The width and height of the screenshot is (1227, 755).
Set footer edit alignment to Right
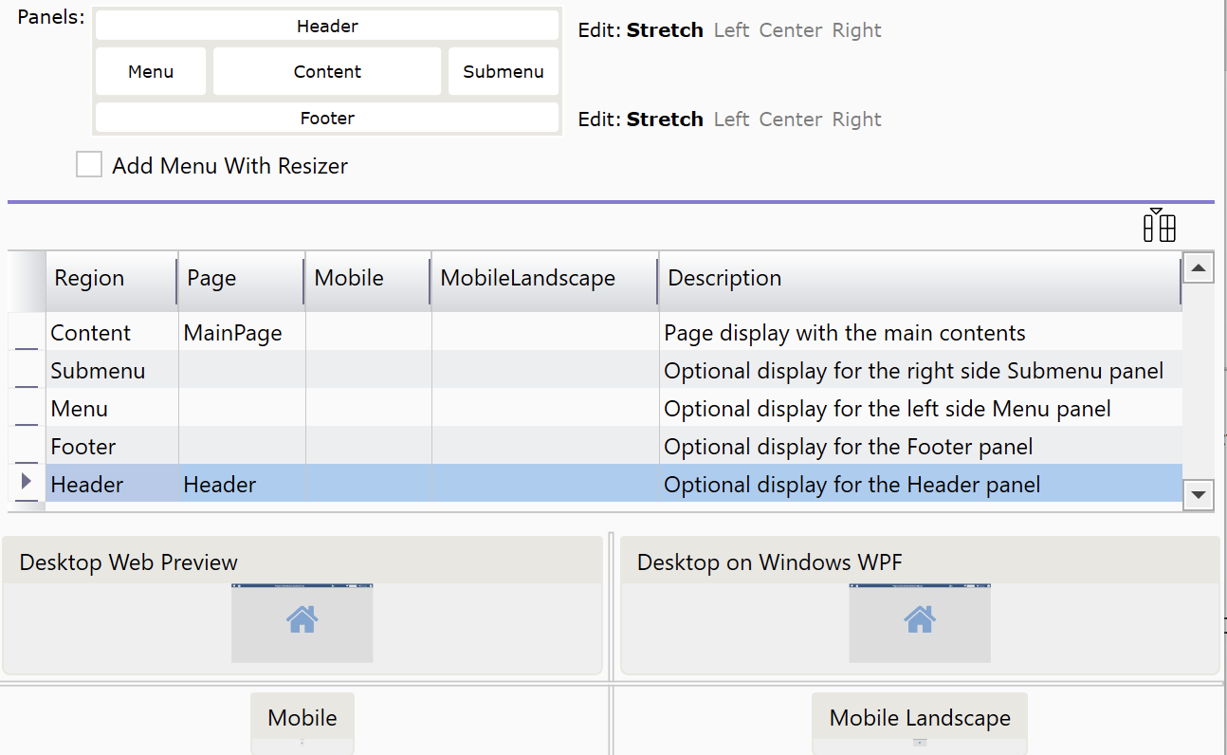tap(856, 120)
